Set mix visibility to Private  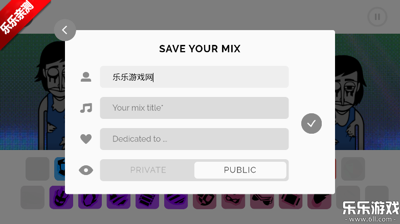(x=148, y=170)
